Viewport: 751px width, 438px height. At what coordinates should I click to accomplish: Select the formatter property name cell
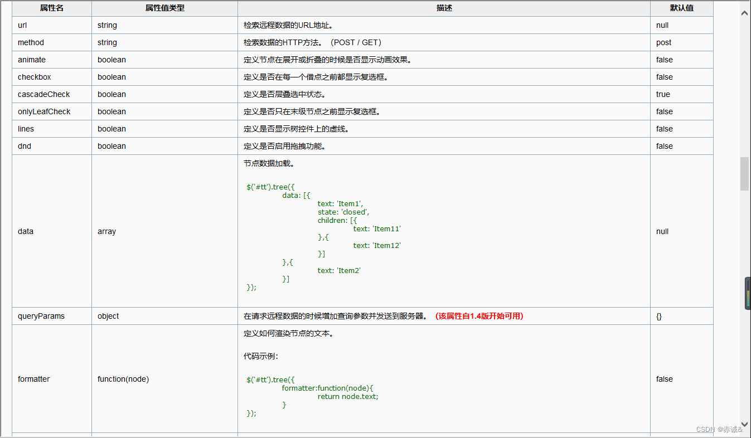pos(52,379)
